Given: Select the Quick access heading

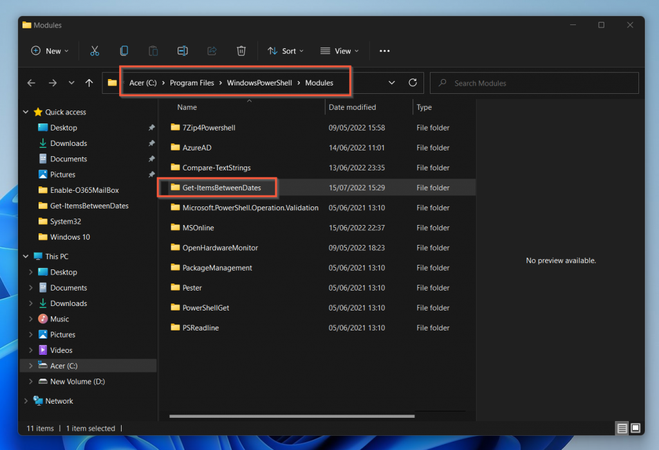Looking at the screenshot, I should [65, 112].
